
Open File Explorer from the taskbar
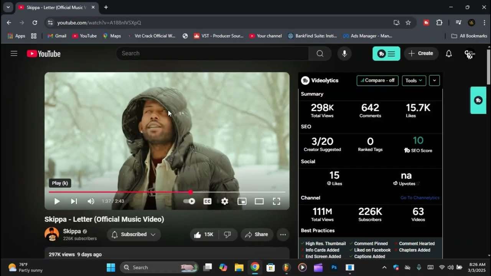(x=239, y=267)
